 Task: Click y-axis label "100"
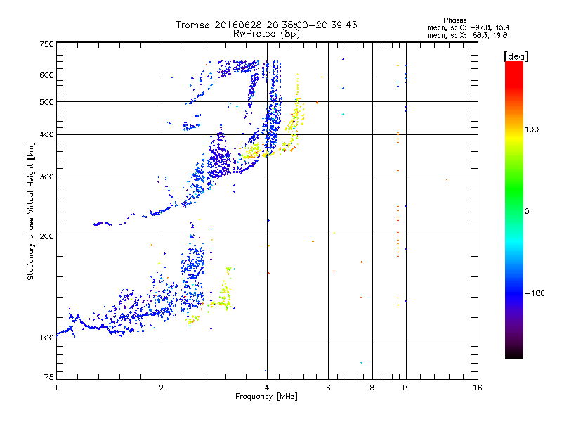pos(46,338)
